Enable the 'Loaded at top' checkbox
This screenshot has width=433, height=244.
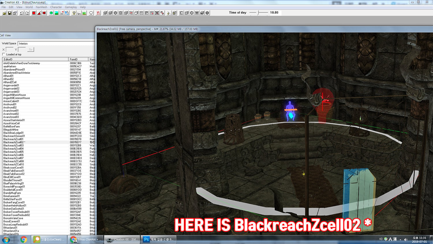click(4, 54)
